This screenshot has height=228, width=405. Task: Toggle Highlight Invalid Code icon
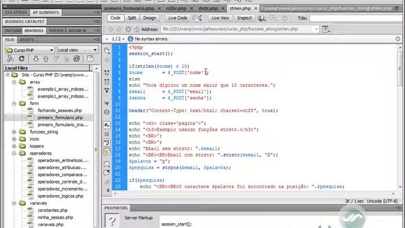click(107, 134)
